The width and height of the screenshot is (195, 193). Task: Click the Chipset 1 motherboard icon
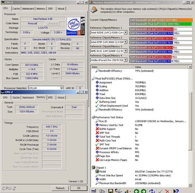click(x=93, y=168)
